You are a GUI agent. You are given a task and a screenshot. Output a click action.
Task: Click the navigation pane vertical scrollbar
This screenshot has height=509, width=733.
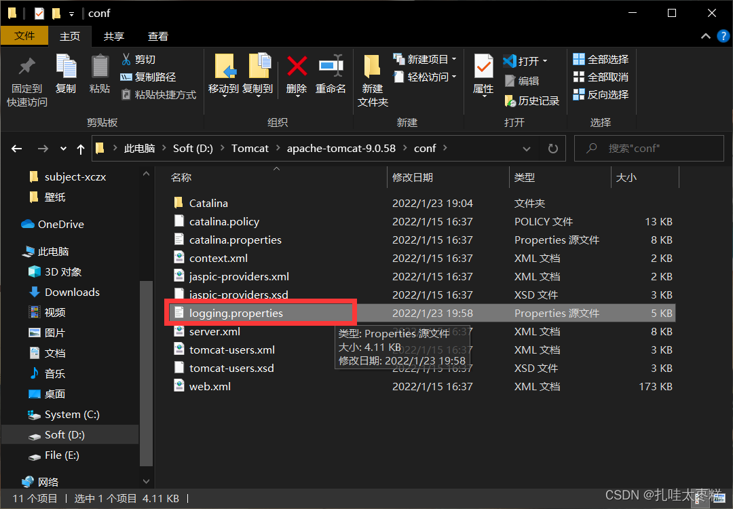click(147, 373)
